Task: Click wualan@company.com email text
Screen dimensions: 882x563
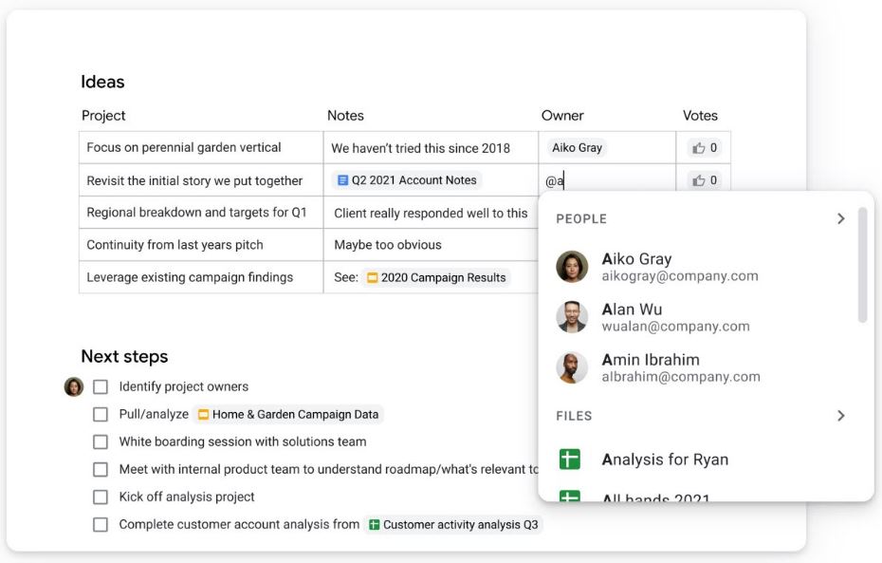Action: pyautogui.click(x=675, y=327)
